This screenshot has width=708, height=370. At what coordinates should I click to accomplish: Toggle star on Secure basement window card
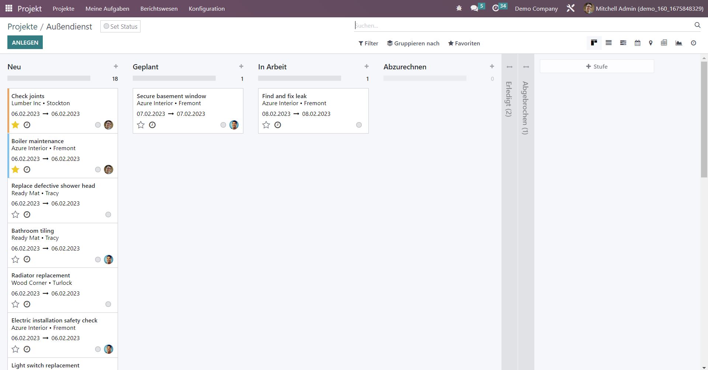coord(141,125)
